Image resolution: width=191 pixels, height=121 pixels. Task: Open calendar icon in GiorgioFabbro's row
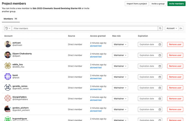(x=160, y=99)
